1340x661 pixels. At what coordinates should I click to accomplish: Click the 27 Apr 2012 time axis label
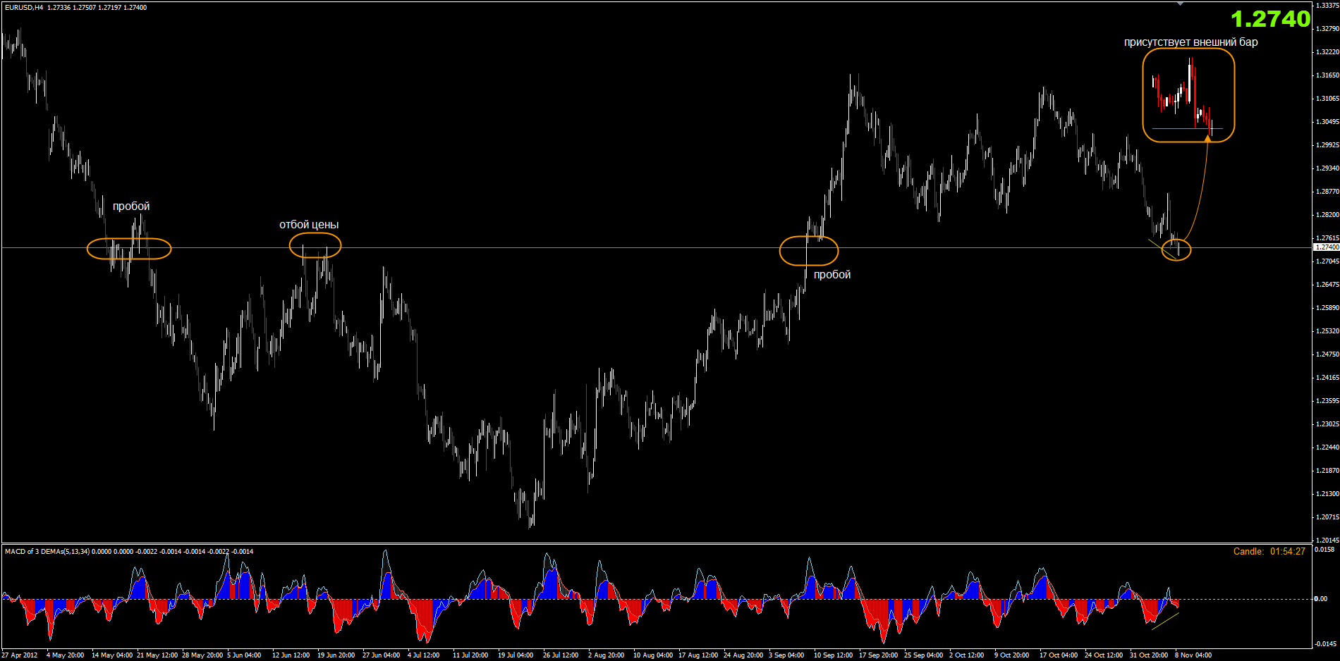click(x=20, y=655)
